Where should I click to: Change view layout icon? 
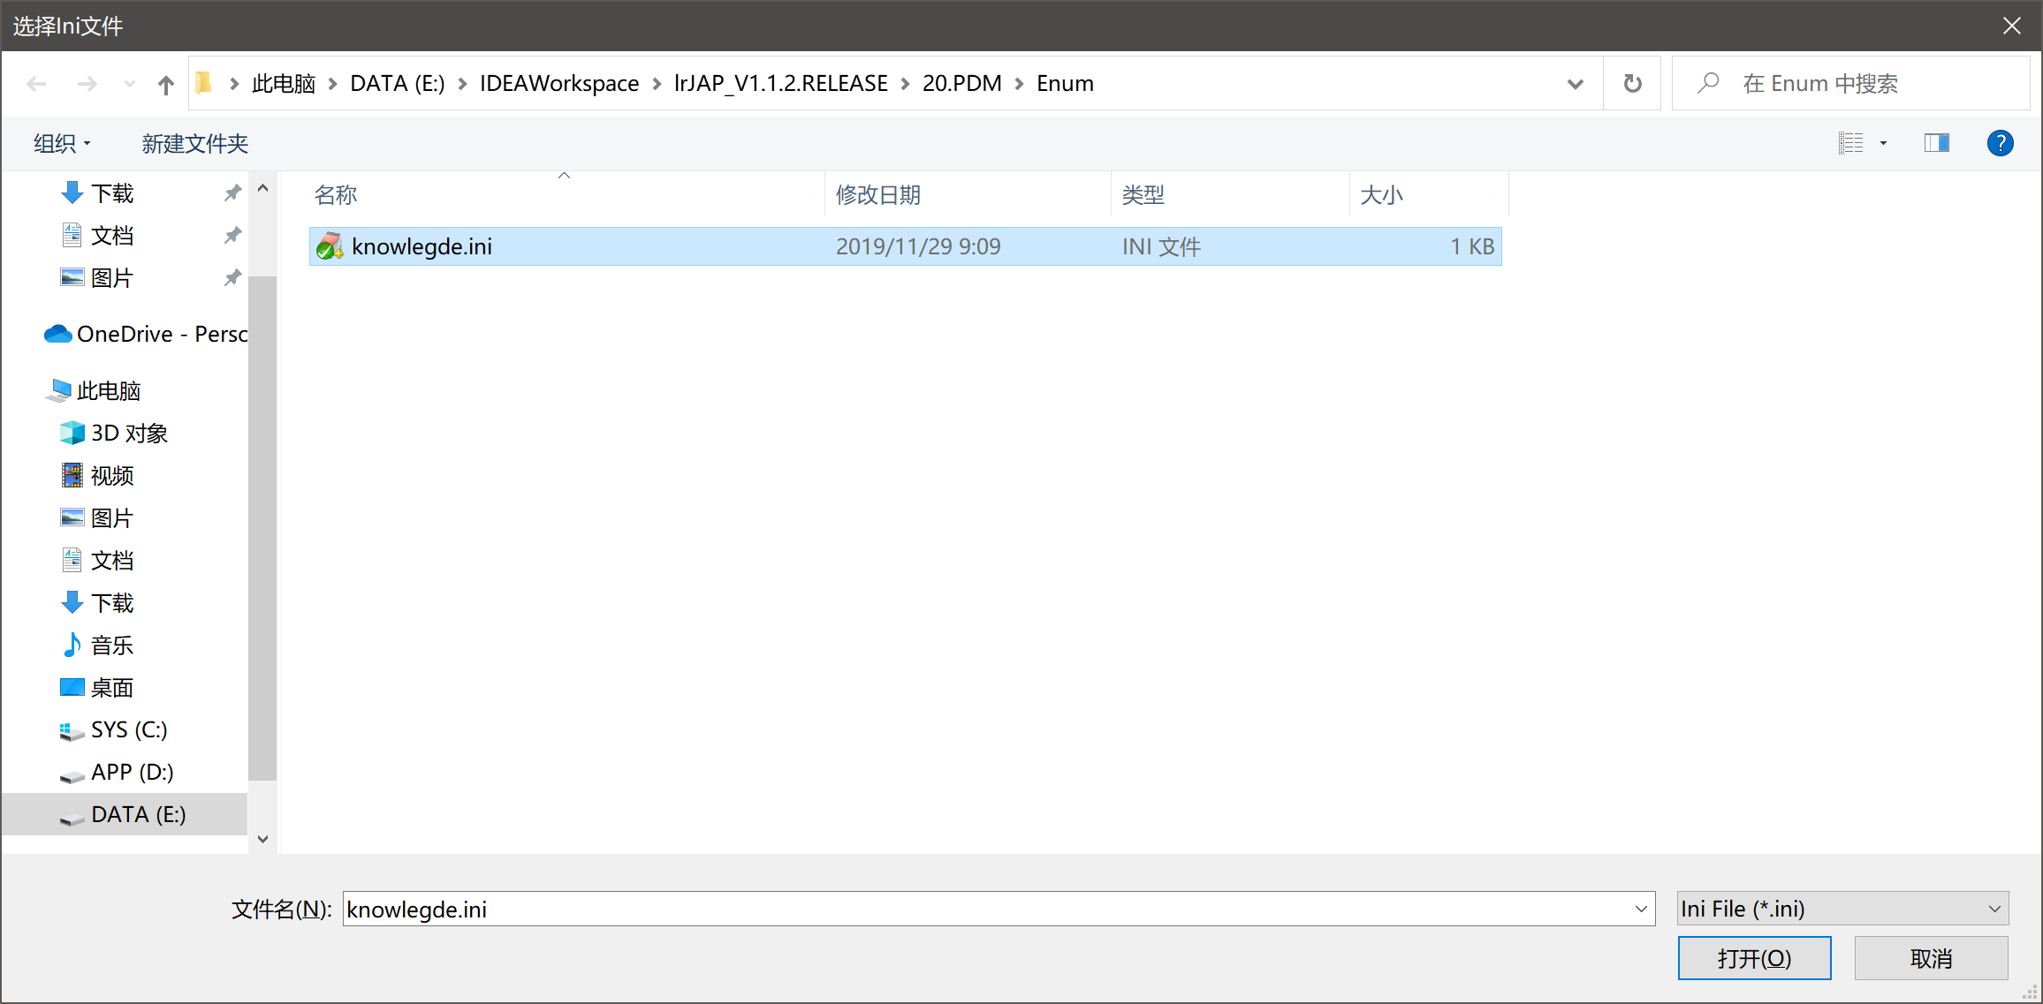pyautogui.click(x=1850, y=143)
